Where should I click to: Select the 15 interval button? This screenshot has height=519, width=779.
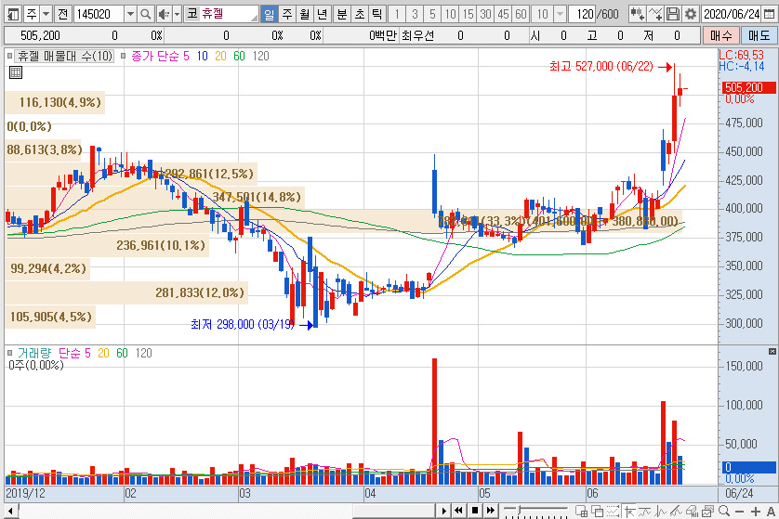click(468, 14)
